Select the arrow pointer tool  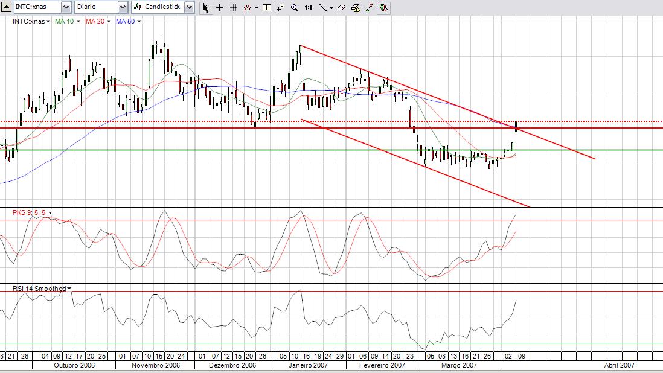coord(205,8)
